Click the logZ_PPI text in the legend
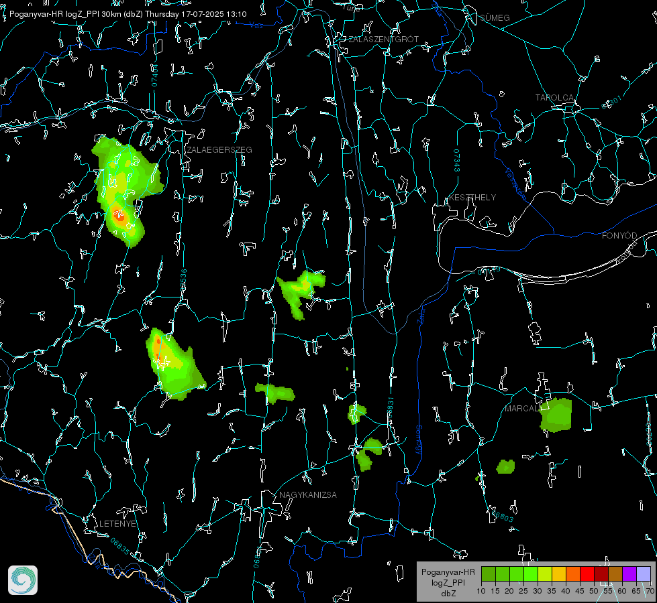 tap(448, 582)
